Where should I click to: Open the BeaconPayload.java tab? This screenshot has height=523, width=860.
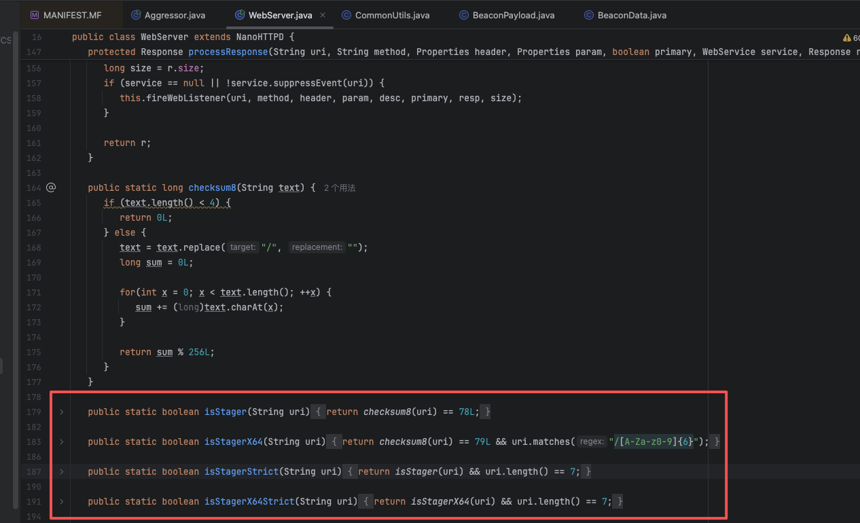click(x=514, y=15)
